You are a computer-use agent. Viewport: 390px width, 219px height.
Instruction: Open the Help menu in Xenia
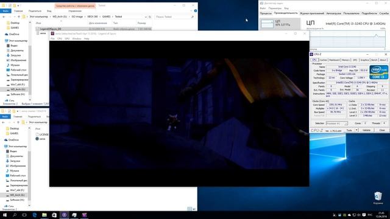[87, 39]
